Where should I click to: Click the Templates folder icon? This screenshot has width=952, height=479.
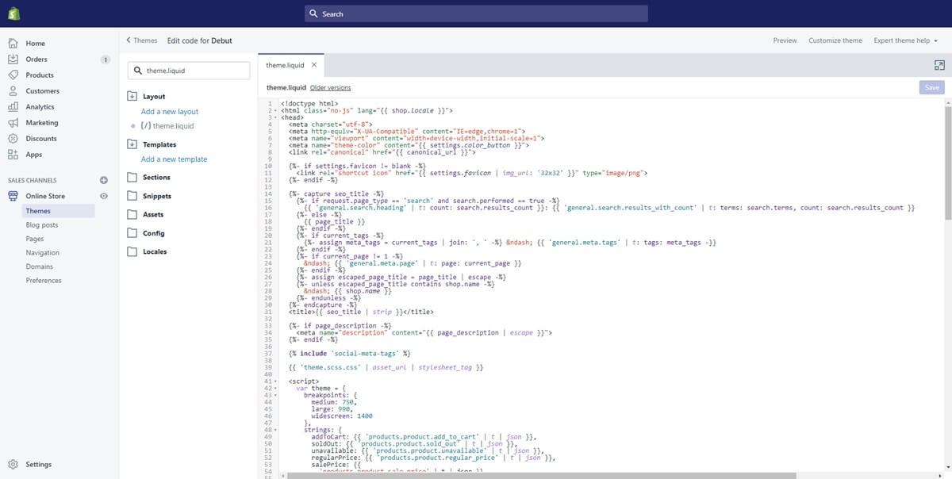[132, 144]
